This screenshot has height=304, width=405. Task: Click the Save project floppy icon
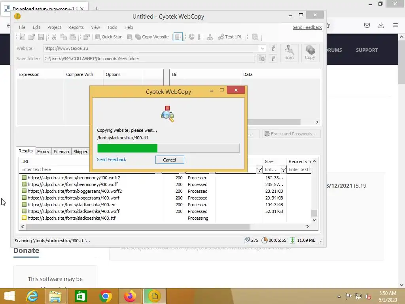coord(41,37)
